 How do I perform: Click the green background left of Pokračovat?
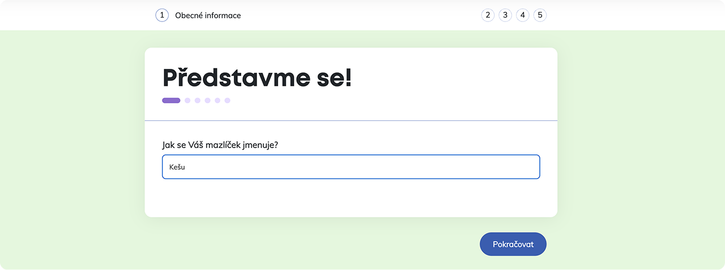coord(340,244)
